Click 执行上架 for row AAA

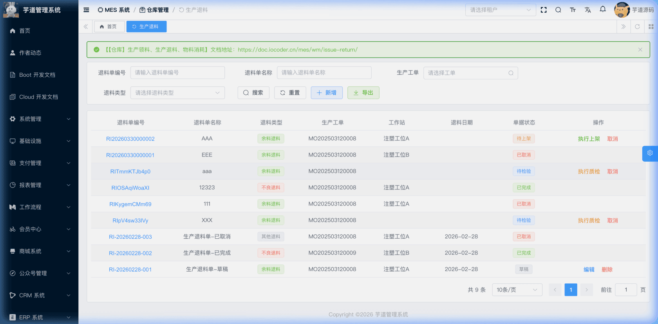point(589,139)
